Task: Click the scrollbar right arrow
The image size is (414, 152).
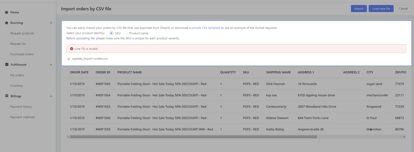Action: [x=404, y=137]
